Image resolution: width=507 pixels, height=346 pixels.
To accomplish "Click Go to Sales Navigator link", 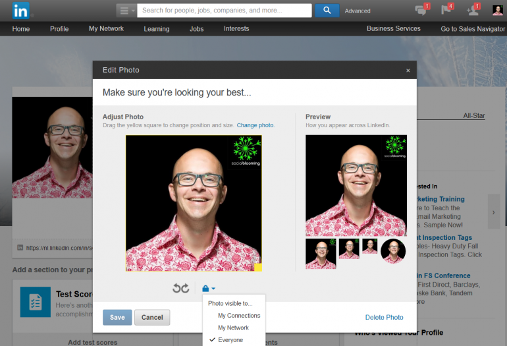I will pos(473,29).
